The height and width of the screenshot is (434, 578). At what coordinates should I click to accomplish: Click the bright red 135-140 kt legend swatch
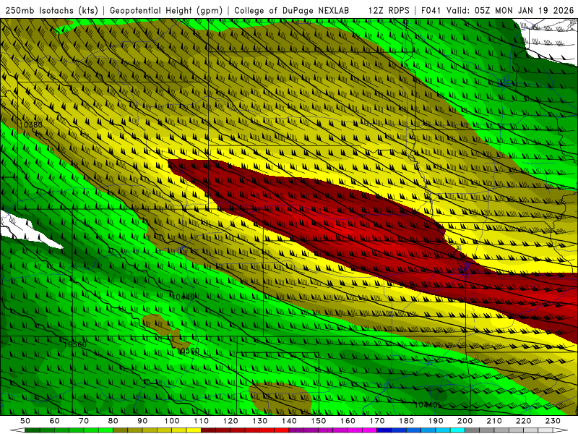pyautogui.click(x=282, y=430)
